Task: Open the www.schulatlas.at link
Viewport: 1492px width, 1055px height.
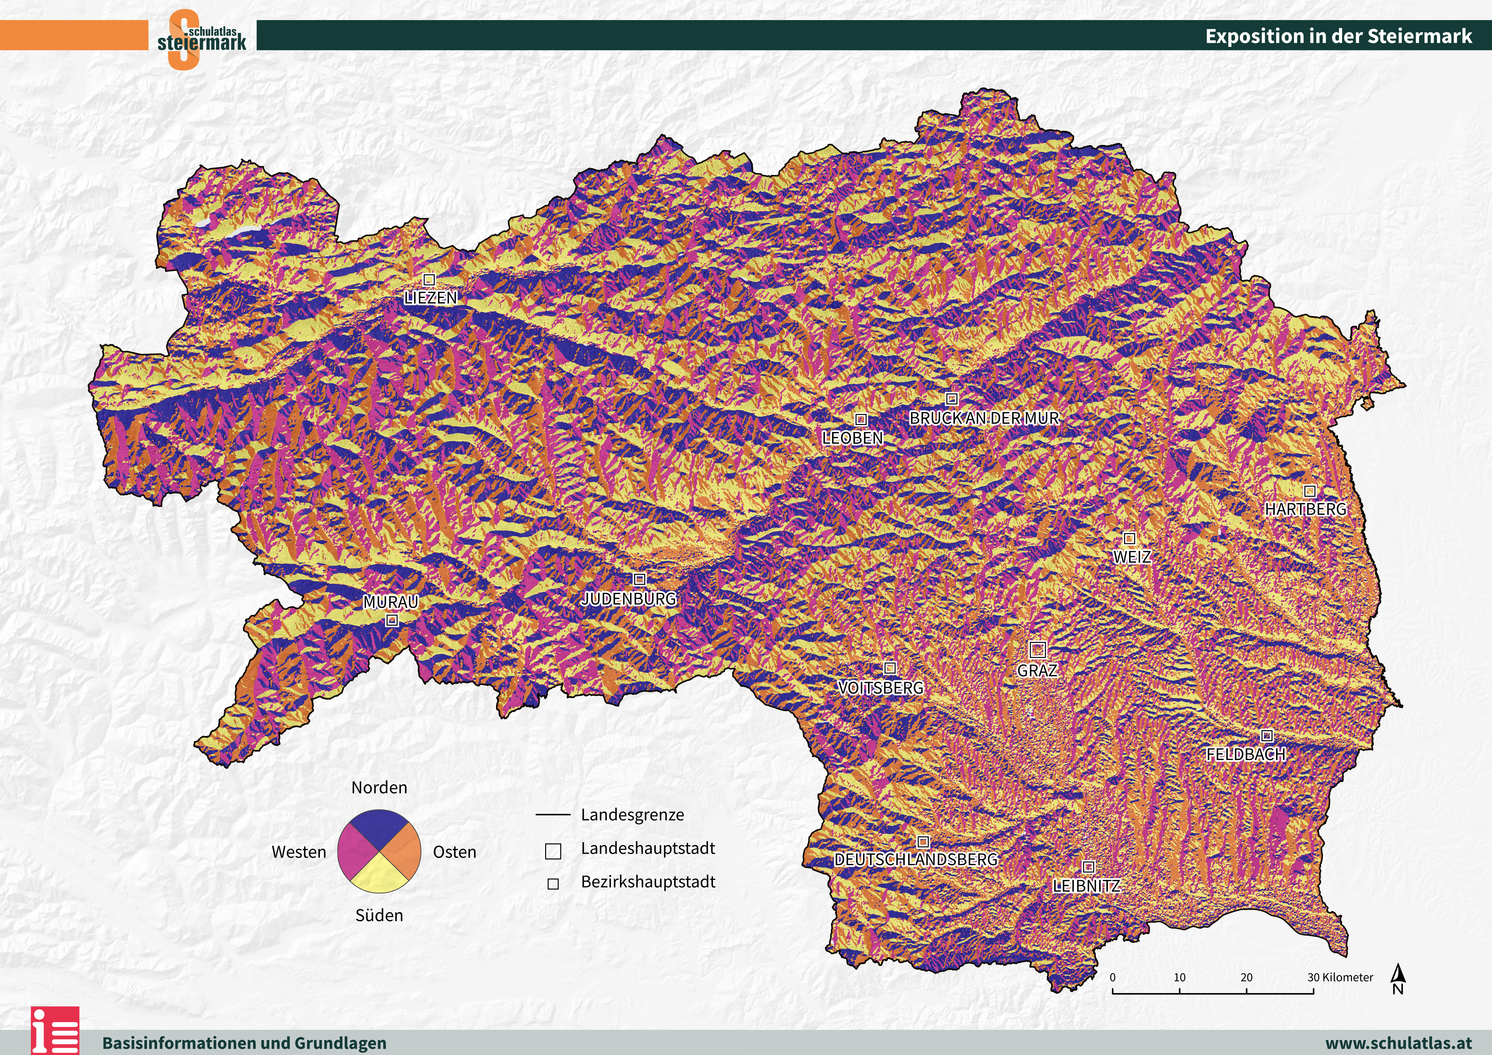Action: (x=1398, y=1043)
